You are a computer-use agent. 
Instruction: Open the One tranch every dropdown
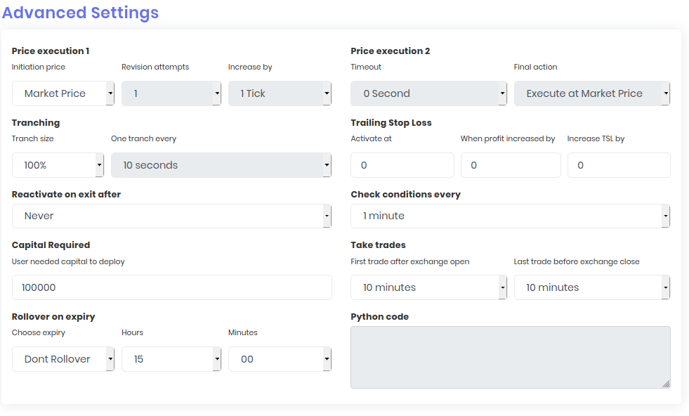click(221, 165)
